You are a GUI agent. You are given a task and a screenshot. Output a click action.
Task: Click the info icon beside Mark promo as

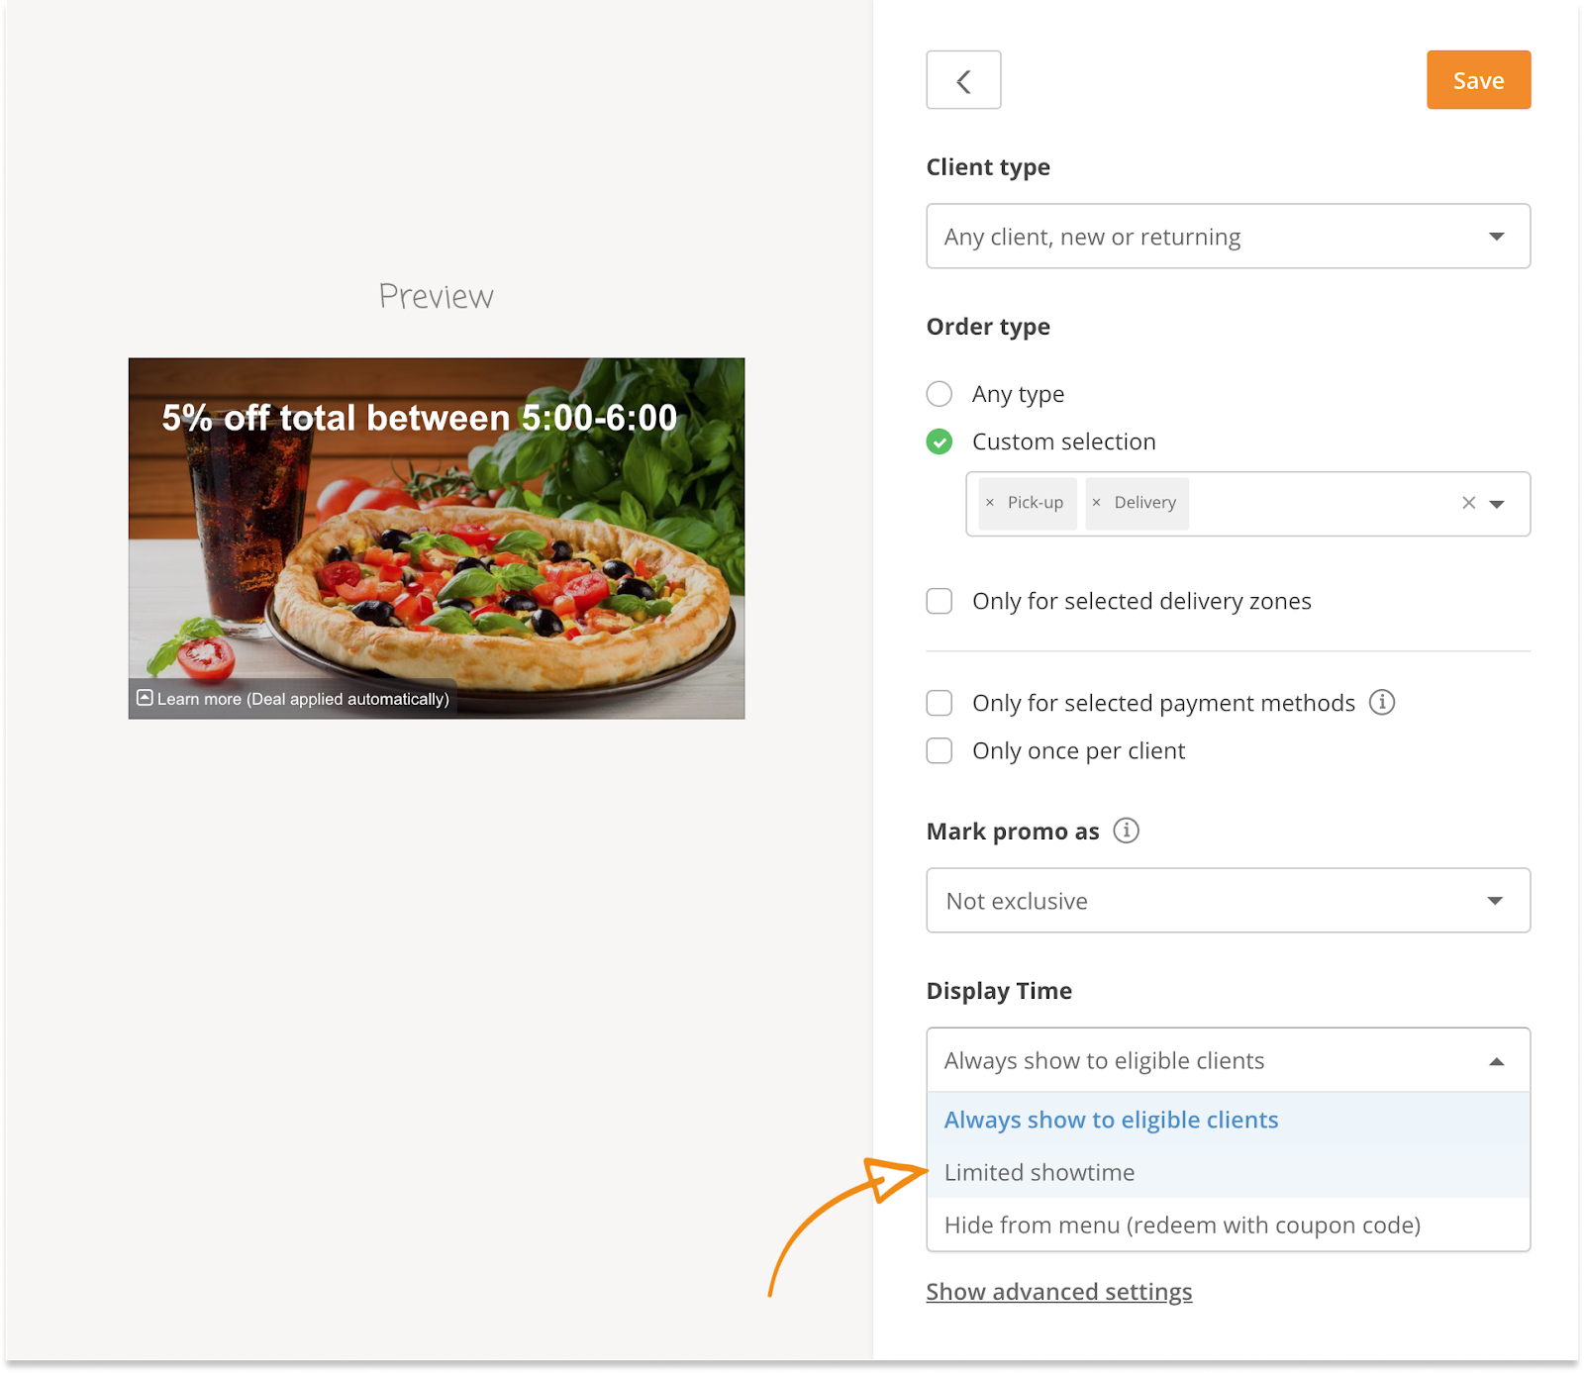pos(1126,831)
